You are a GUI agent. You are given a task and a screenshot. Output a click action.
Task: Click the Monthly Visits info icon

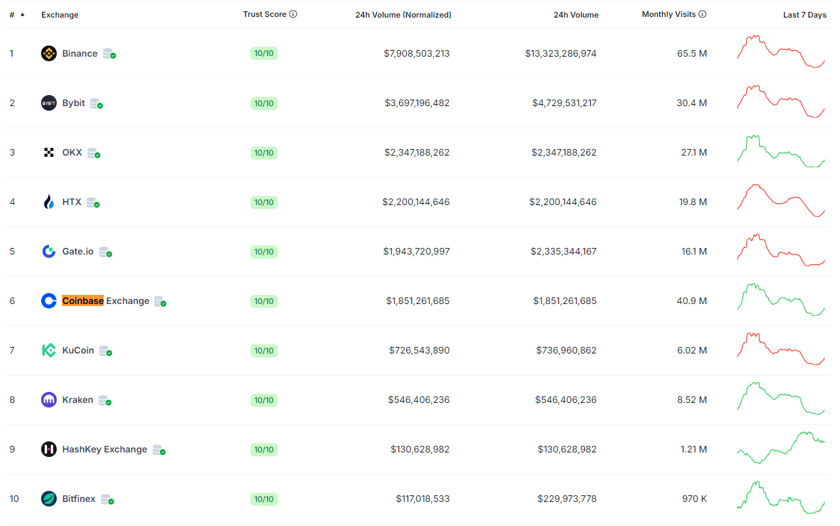pyautogui.click(x=703, y=14)
